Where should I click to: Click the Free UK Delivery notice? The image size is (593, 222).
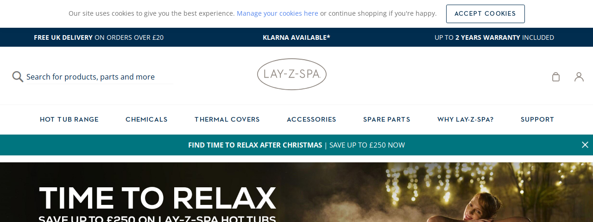[x=99, y=37]
